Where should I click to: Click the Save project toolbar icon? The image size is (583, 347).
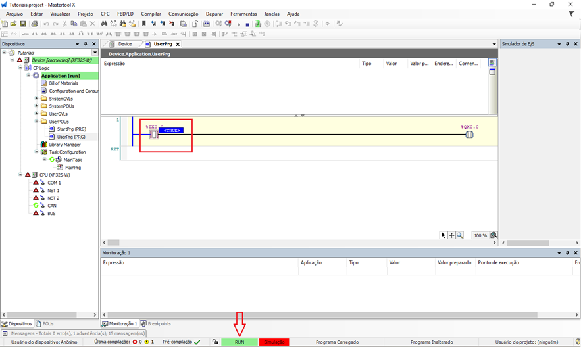tap(23, 24)
